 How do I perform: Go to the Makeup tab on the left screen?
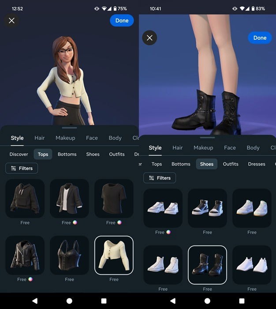pyautogui.click(x=65, y=138)
